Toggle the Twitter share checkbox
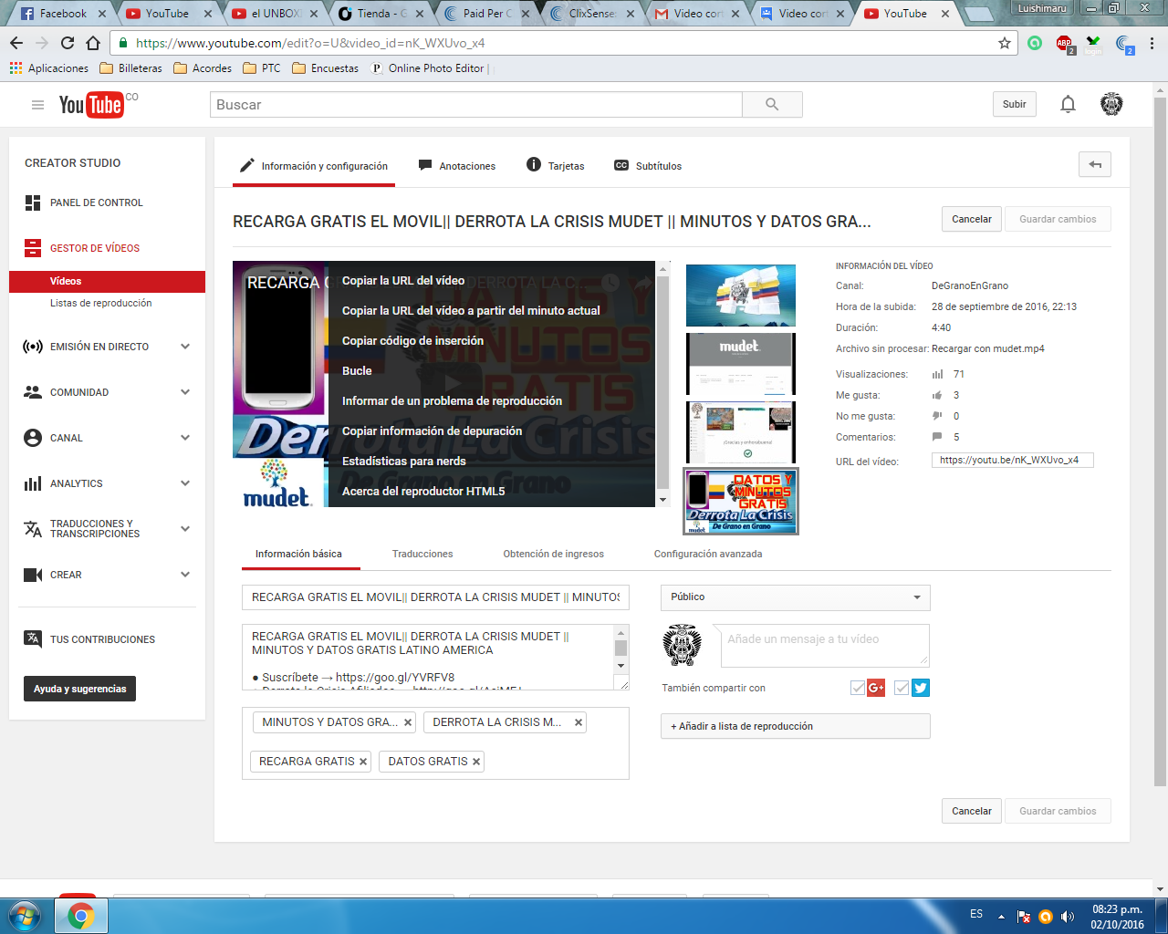 pos(902,688)
